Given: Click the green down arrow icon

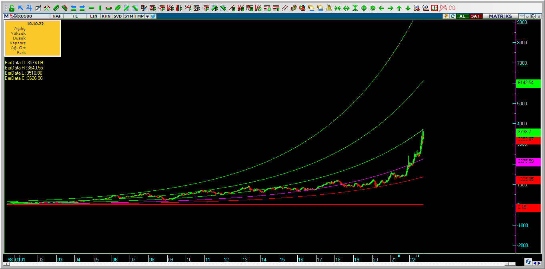Looking at the screenshot, I should 408,8.
